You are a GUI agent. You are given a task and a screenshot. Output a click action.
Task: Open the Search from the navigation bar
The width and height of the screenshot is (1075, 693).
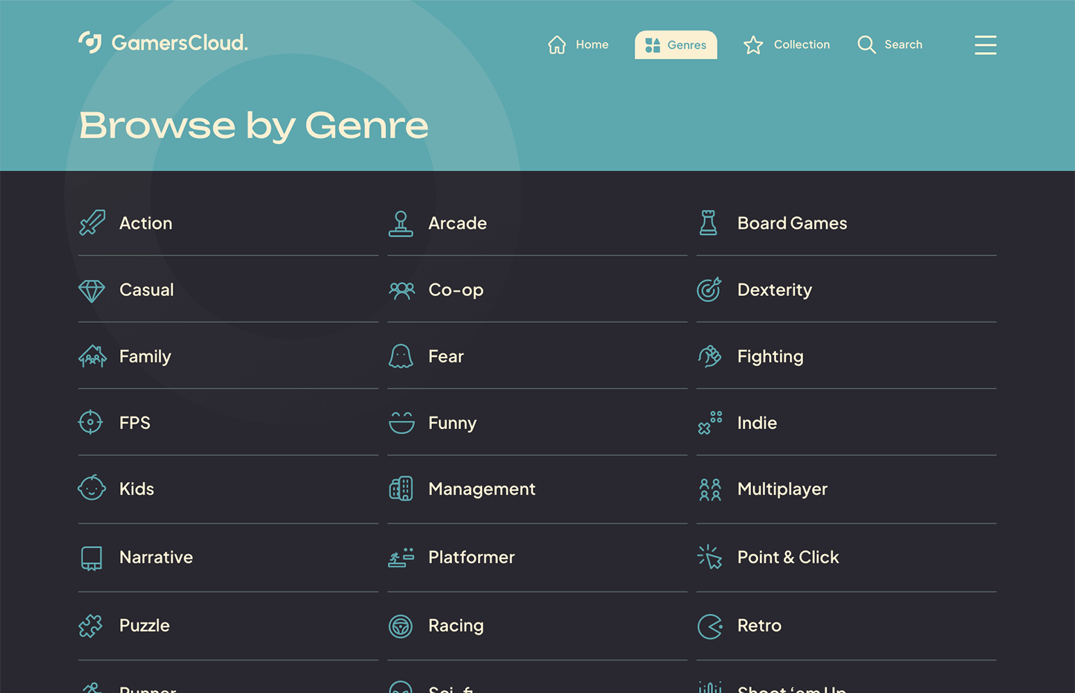click(889, 44)
